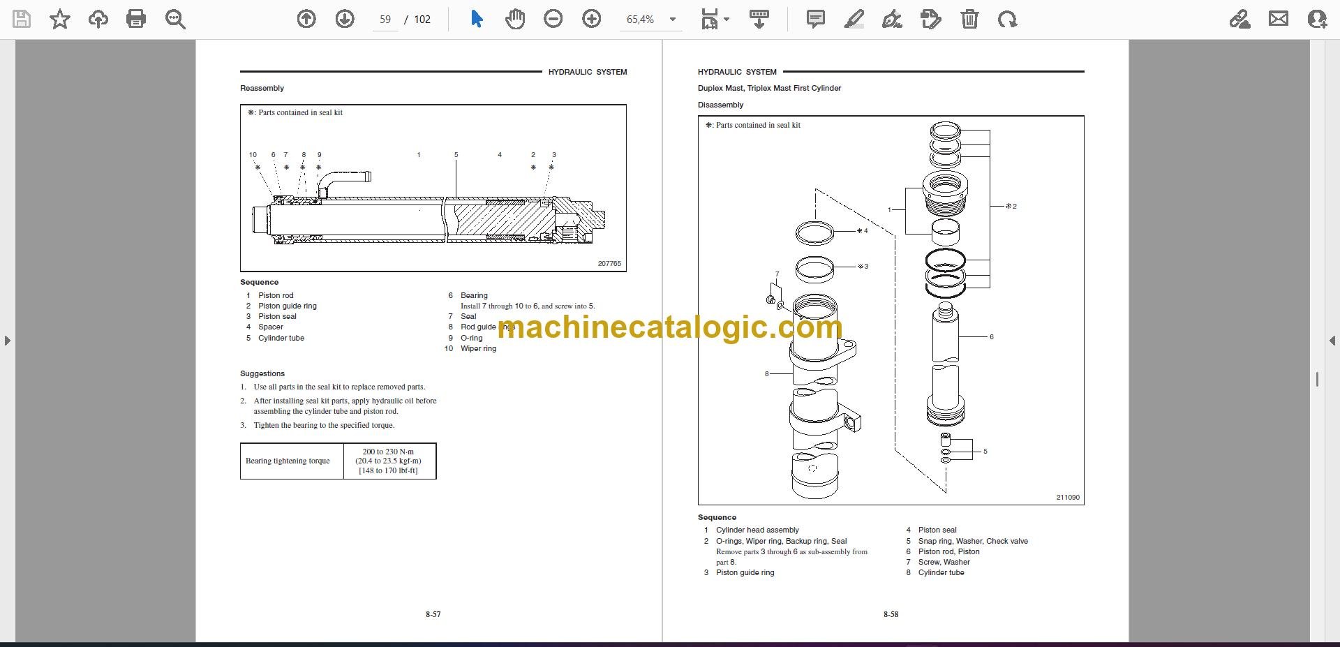Click the trash delete icon
The image size is (1340, 647).
[969, 19]
